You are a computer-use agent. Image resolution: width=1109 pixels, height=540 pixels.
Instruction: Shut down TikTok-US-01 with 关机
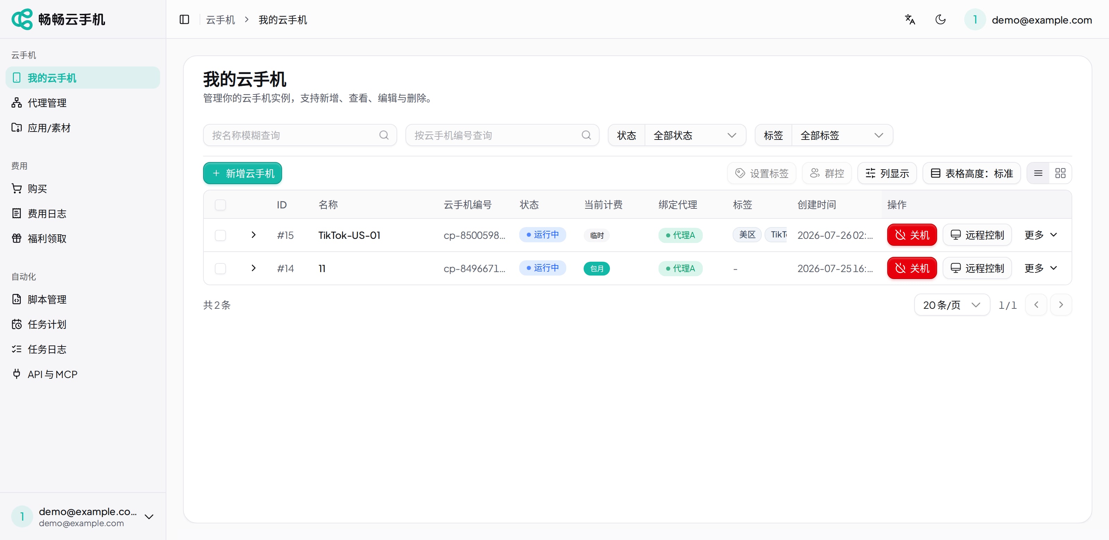(911, 235)
